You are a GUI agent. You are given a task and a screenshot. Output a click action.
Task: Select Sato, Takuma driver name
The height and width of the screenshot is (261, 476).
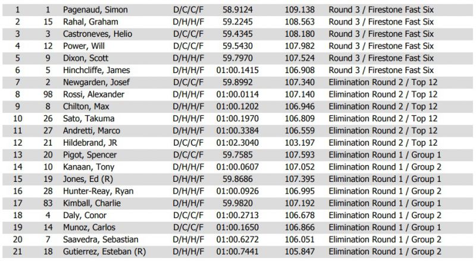89,118
